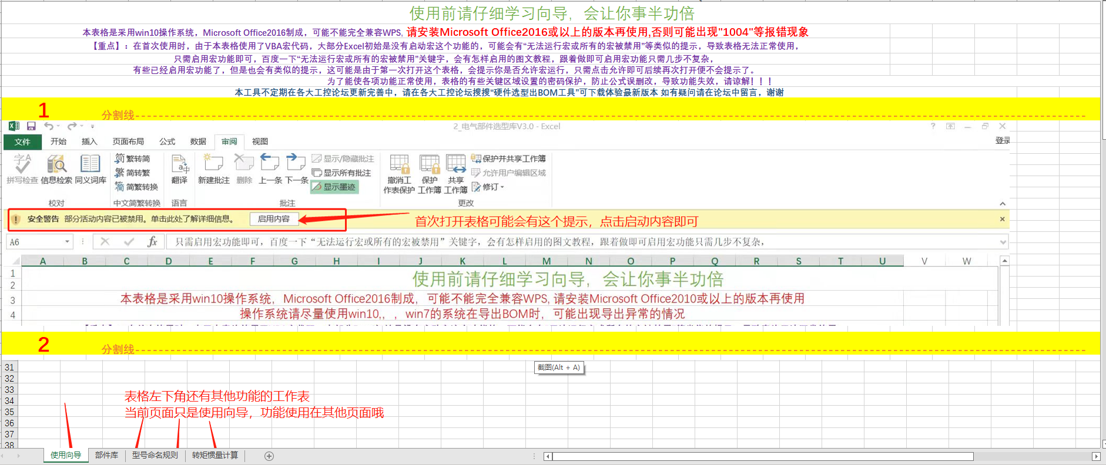Open the A6 name box dropdown
The height and width of the screenshot is (465, 1106).
[x=67, y=242]
